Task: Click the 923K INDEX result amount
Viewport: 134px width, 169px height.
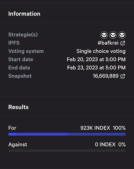Action: (95, 128)
